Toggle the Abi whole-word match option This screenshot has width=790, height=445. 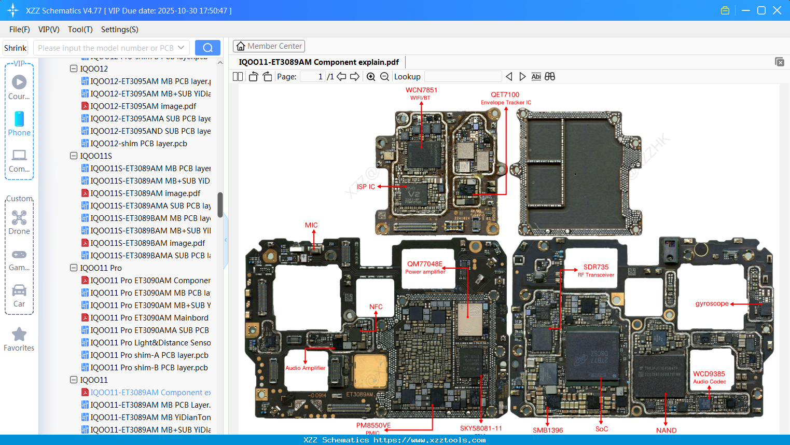(x=536, y=76)
